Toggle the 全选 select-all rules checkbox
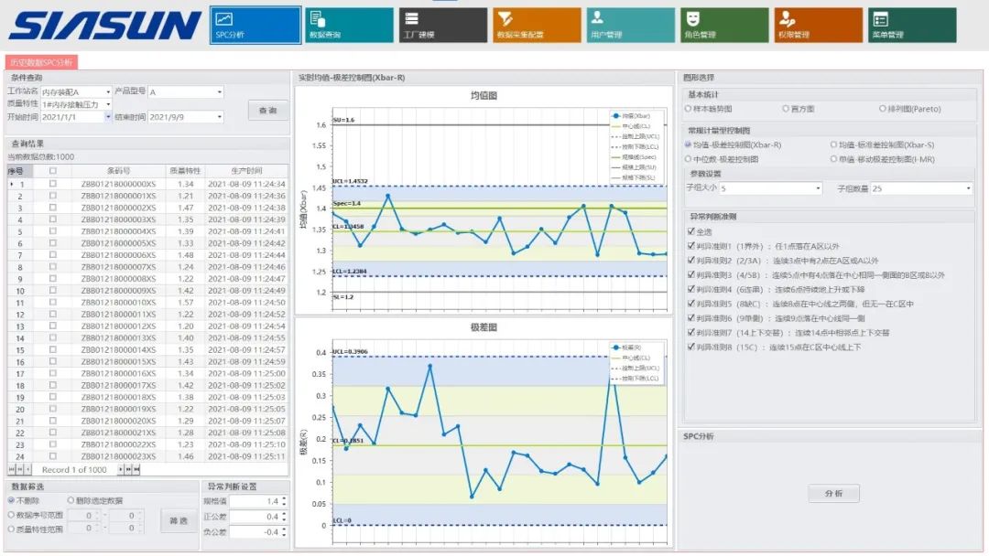Image resolution: width=989 pixels, height=556 pixels. tap(691, 231)
